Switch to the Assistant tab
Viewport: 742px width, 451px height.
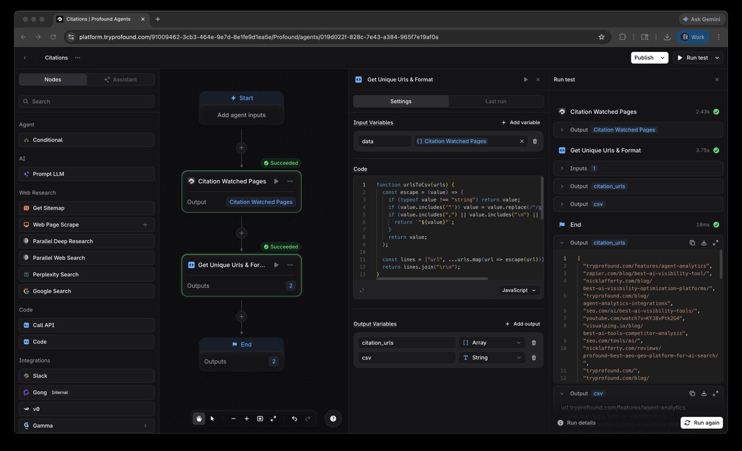pos(121,79)
